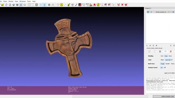Click the 3D cross model in viewport
Screen dimensions: 175x98
(x=69, y=48)
